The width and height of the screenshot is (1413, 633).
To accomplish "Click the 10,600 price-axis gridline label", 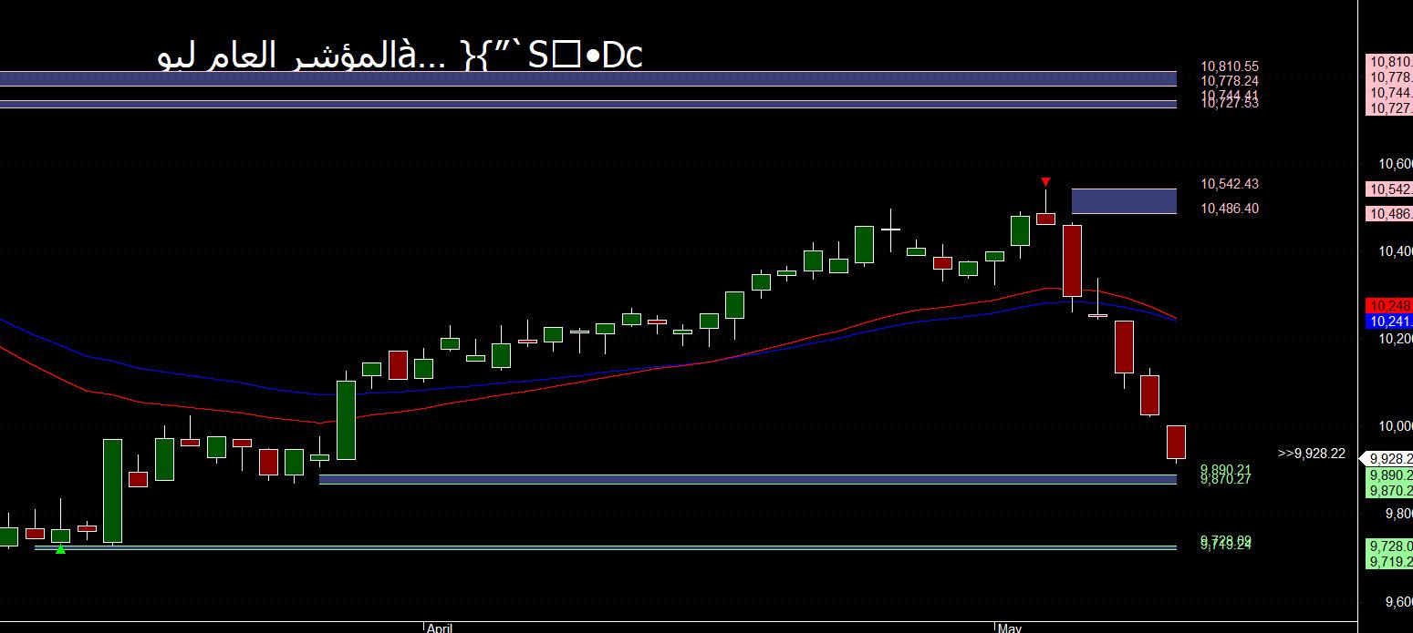I will (x=1396, y=164).
